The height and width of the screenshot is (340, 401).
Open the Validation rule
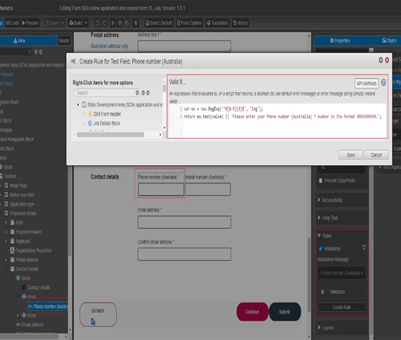(x=337, y=291)
